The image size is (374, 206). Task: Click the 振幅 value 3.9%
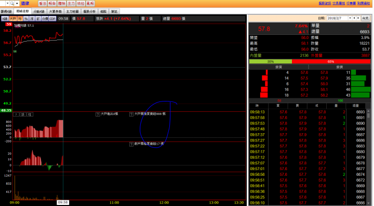(365, 37)
